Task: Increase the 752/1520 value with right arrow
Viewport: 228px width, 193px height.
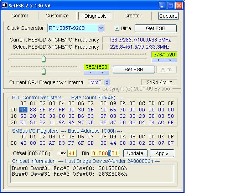Action: (x=103, y=73)
